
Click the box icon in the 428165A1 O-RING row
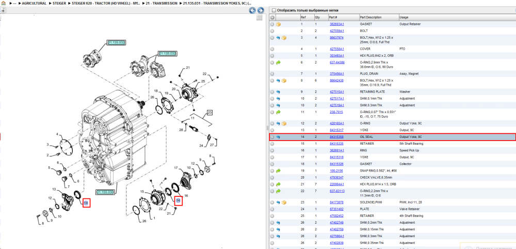pos(284,123)
